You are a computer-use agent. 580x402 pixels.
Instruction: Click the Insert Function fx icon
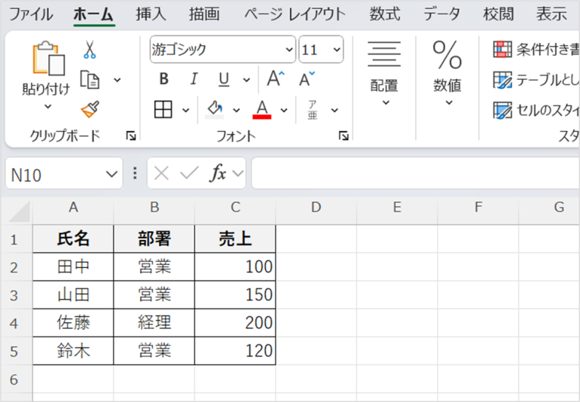[218, 174]
